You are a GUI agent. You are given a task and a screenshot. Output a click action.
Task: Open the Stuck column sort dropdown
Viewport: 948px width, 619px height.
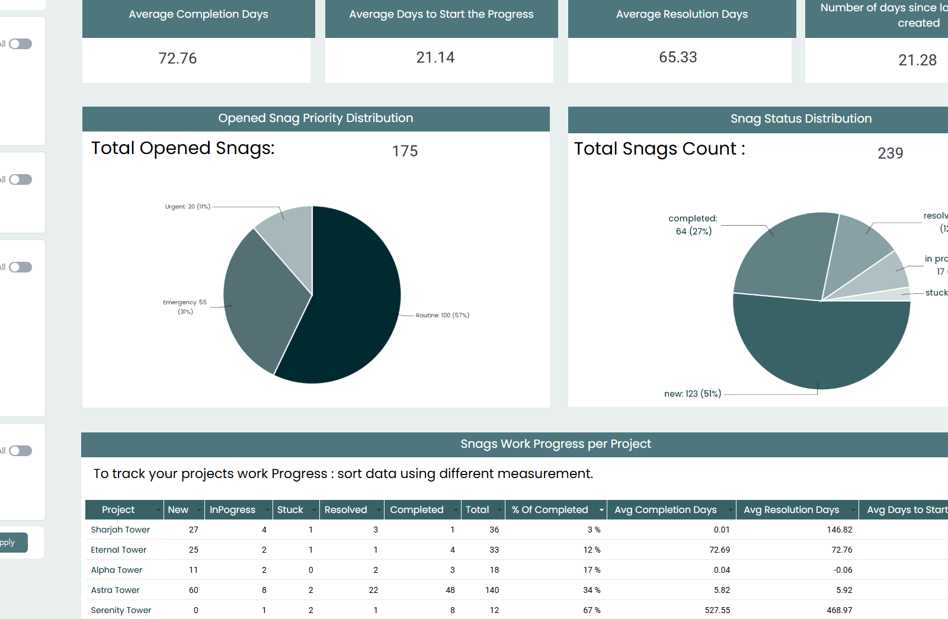(314, 509)
